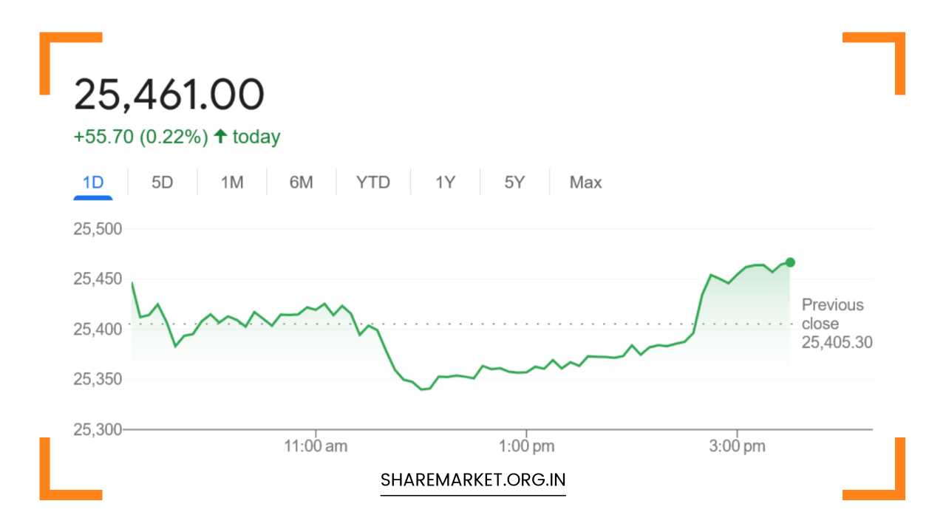This screenshot has width=946, height=532.
Task: Click the 25,500 axis label
Action: pos(99,229)
